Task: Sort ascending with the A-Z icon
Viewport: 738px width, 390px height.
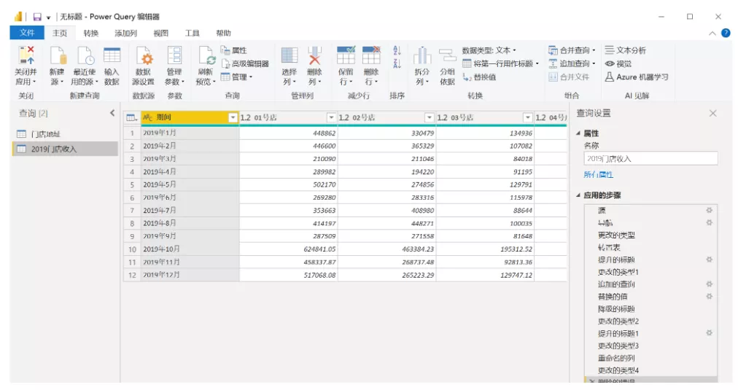Action: [x=397, y=50]
